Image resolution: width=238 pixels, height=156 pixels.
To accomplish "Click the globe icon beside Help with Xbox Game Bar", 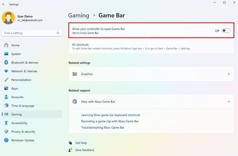I will (x=75, y=102).
